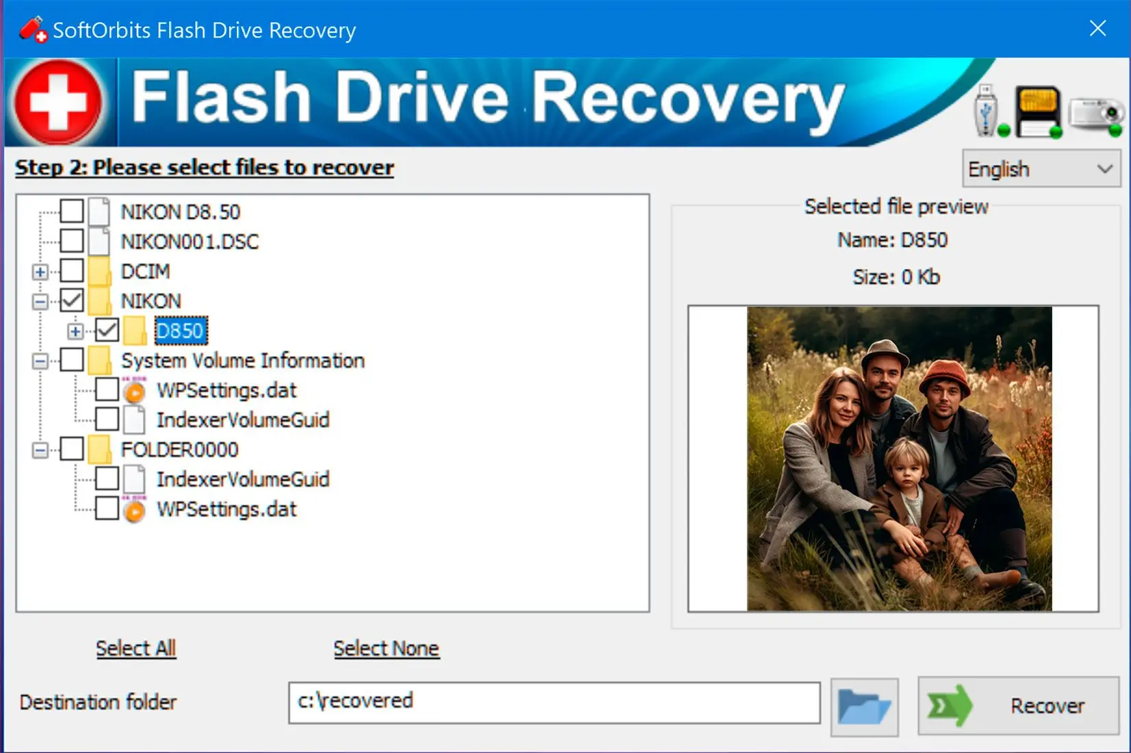Click the FOLDER0000 folder icon
This screenshot has height=753, width=1131.
(x=99, y=449)
